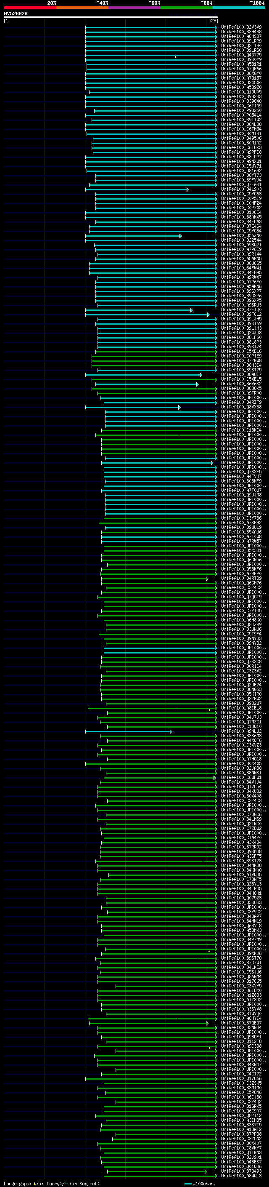This screenshot has width=269, height=1187.
Task: Select the UniRef100_Q84LB8 hit label
Action: (241, 124)
